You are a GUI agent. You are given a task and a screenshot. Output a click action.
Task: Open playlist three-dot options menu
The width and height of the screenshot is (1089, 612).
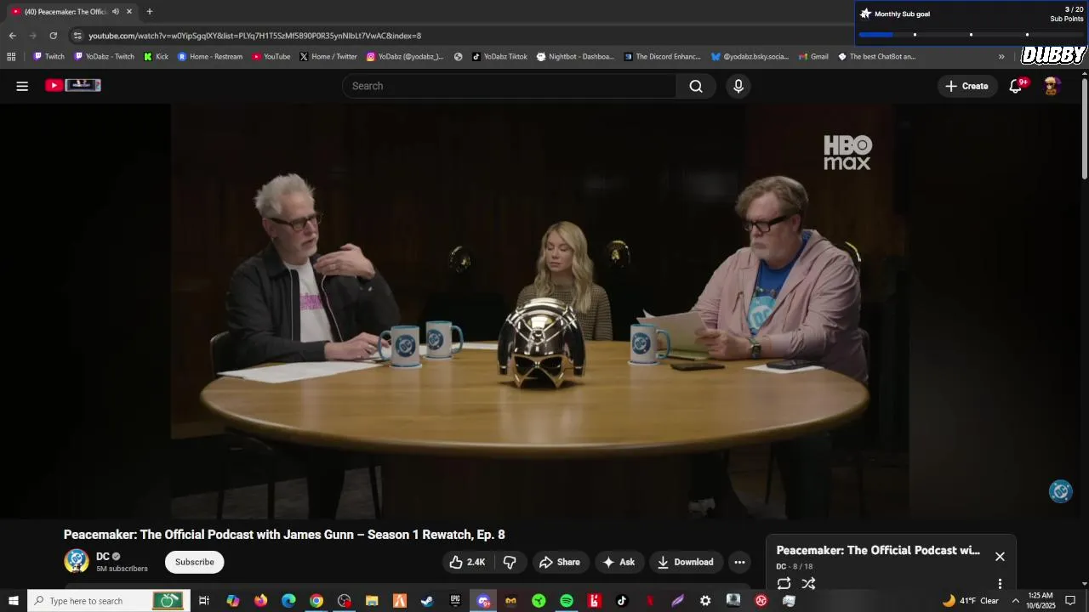pyautogui.click(x=1000, y=584)
